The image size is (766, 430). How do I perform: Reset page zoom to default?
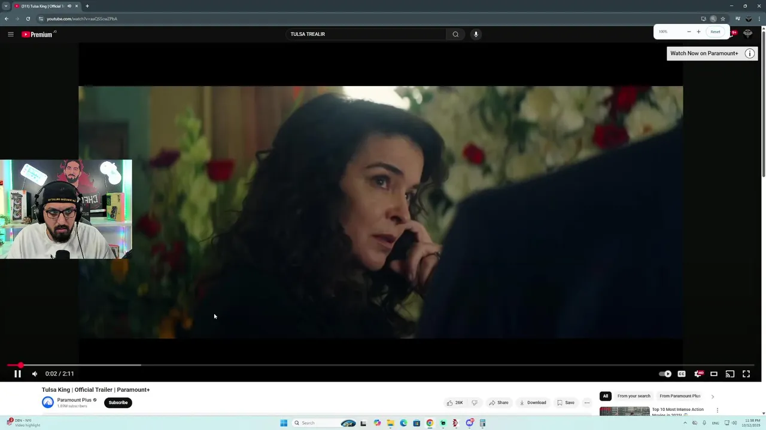coord(715,32)
